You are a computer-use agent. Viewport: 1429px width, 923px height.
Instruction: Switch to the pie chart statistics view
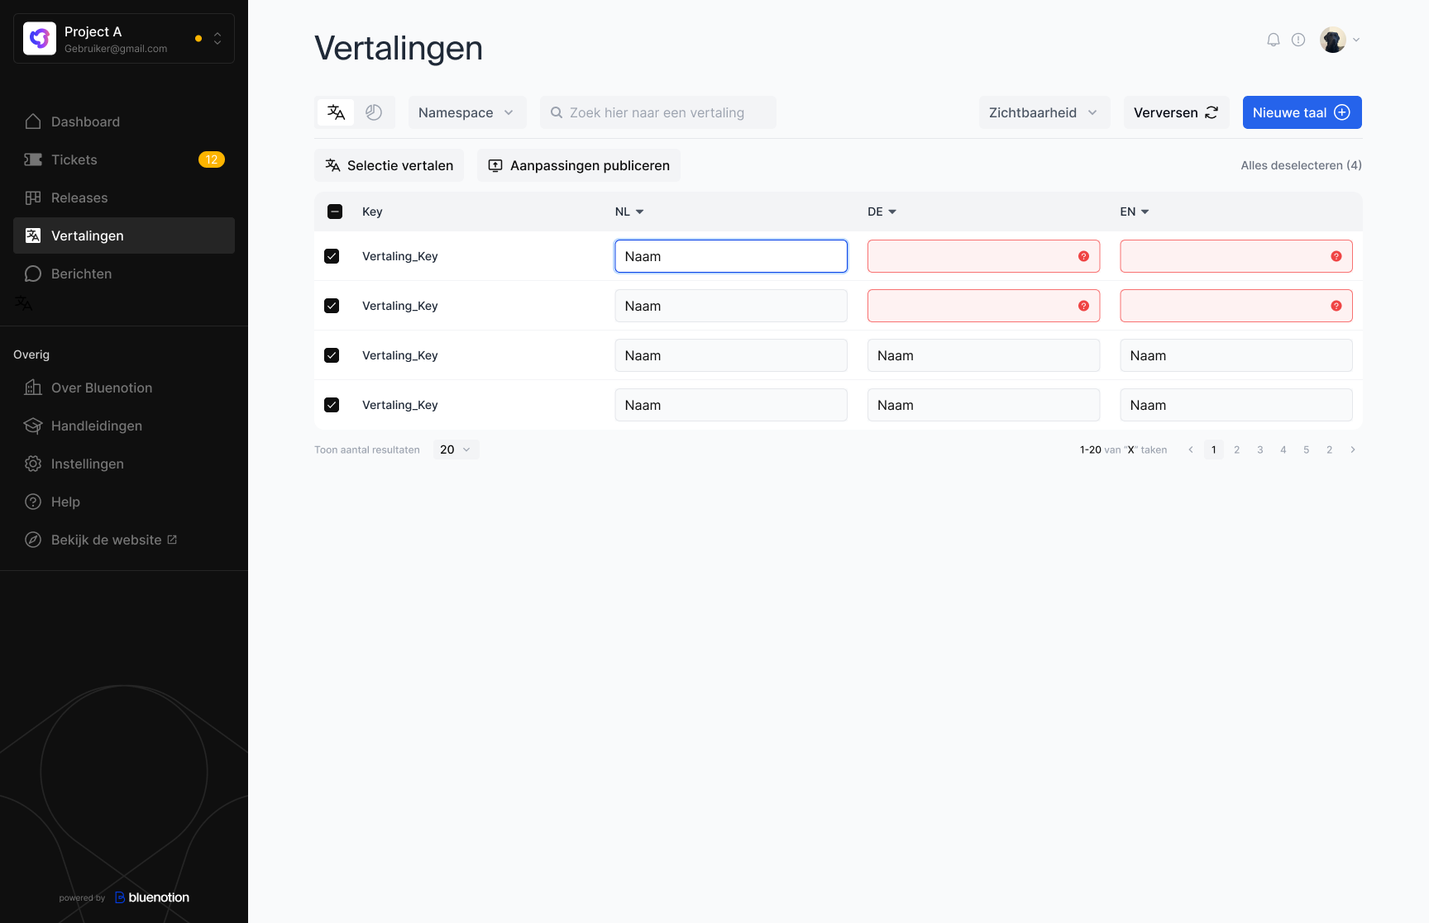tap(374, 112)
